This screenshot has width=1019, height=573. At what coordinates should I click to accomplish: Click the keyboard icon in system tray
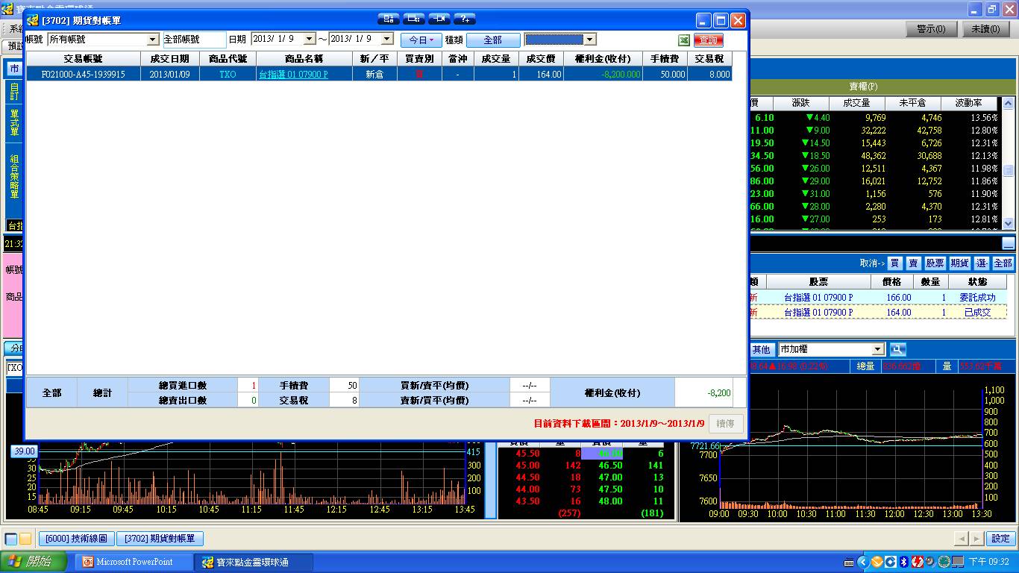click(849, 562)
